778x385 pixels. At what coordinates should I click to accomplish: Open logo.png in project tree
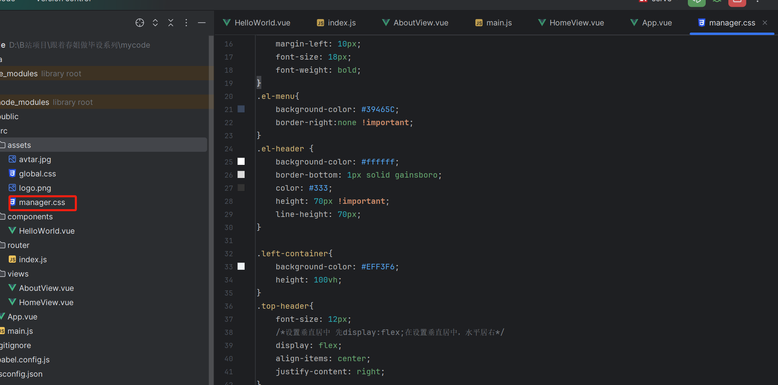click(35, 188)
